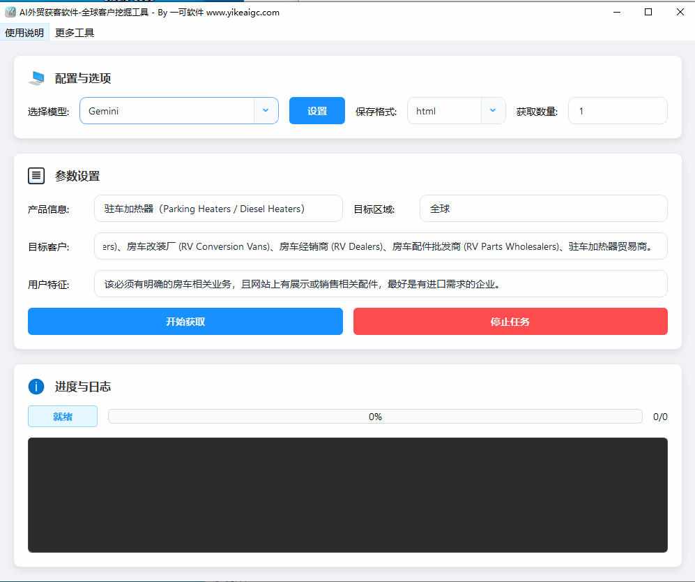Click the blue 设置 button
695x582 pixels.
pos(316,110)
